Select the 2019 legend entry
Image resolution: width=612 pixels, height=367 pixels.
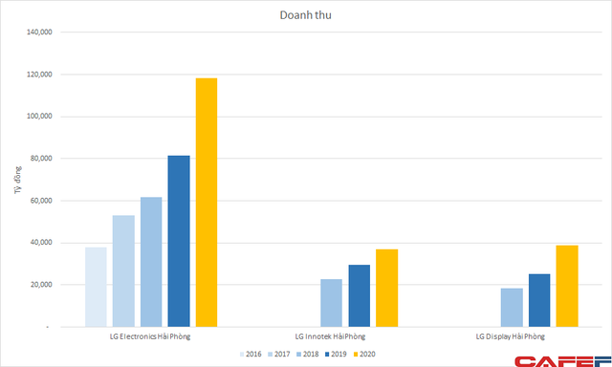click(336, 355)
